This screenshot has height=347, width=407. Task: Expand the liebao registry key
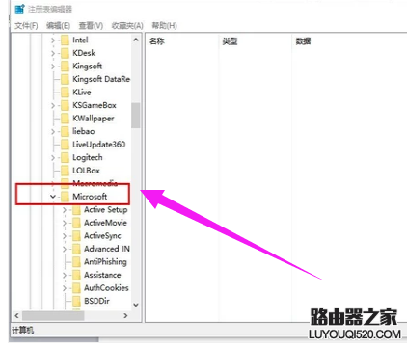[53, 132]
